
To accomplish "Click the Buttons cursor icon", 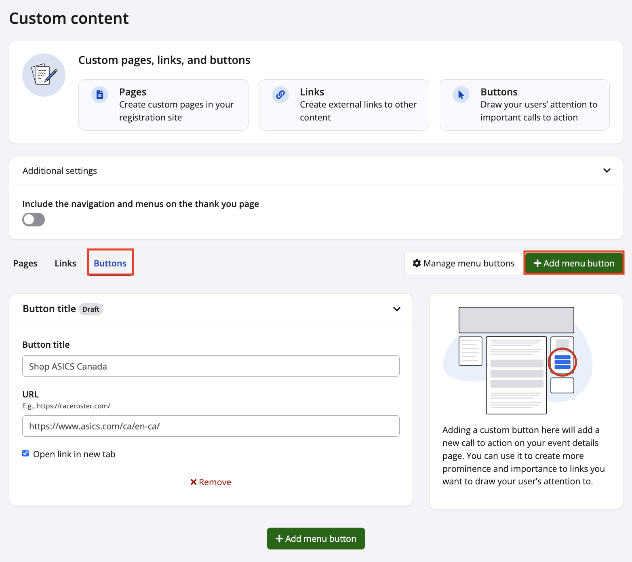I will pos(461,95).
